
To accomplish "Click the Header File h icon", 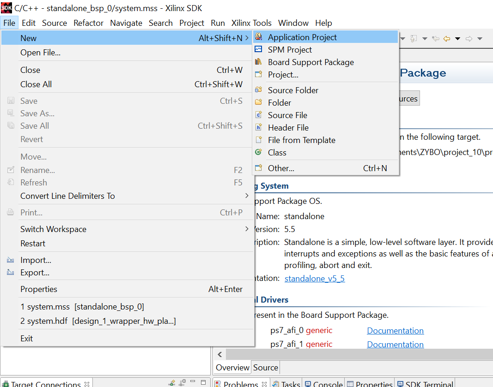I will pyautogui.click(x=258, y=127).
